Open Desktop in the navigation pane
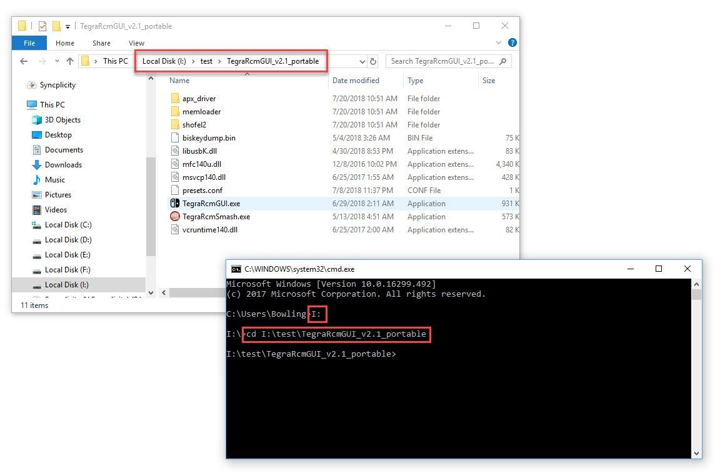 click(x=51, y=135)
